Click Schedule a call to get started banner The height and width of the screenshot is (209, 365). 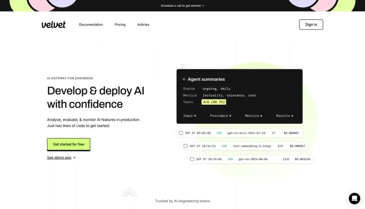(x=182, y=5)
